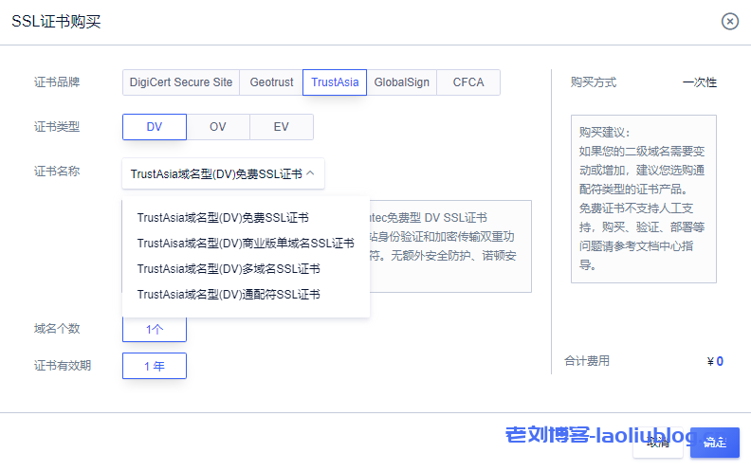The image size is (751, 471).
Task: Click the 证书名称 label
Action: (x=57, y=172)
